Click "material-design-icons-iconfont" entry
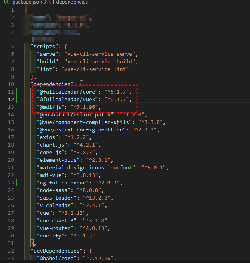 pos(86,167)
